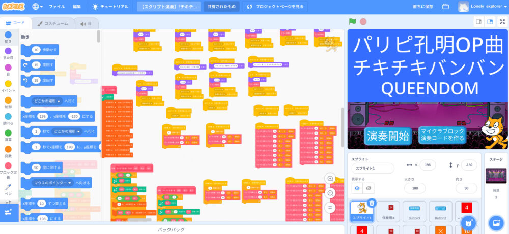The image size is (509, 234).
Task: Click the counterclockwise 15 度回す block
Action: tap(38, 80)
